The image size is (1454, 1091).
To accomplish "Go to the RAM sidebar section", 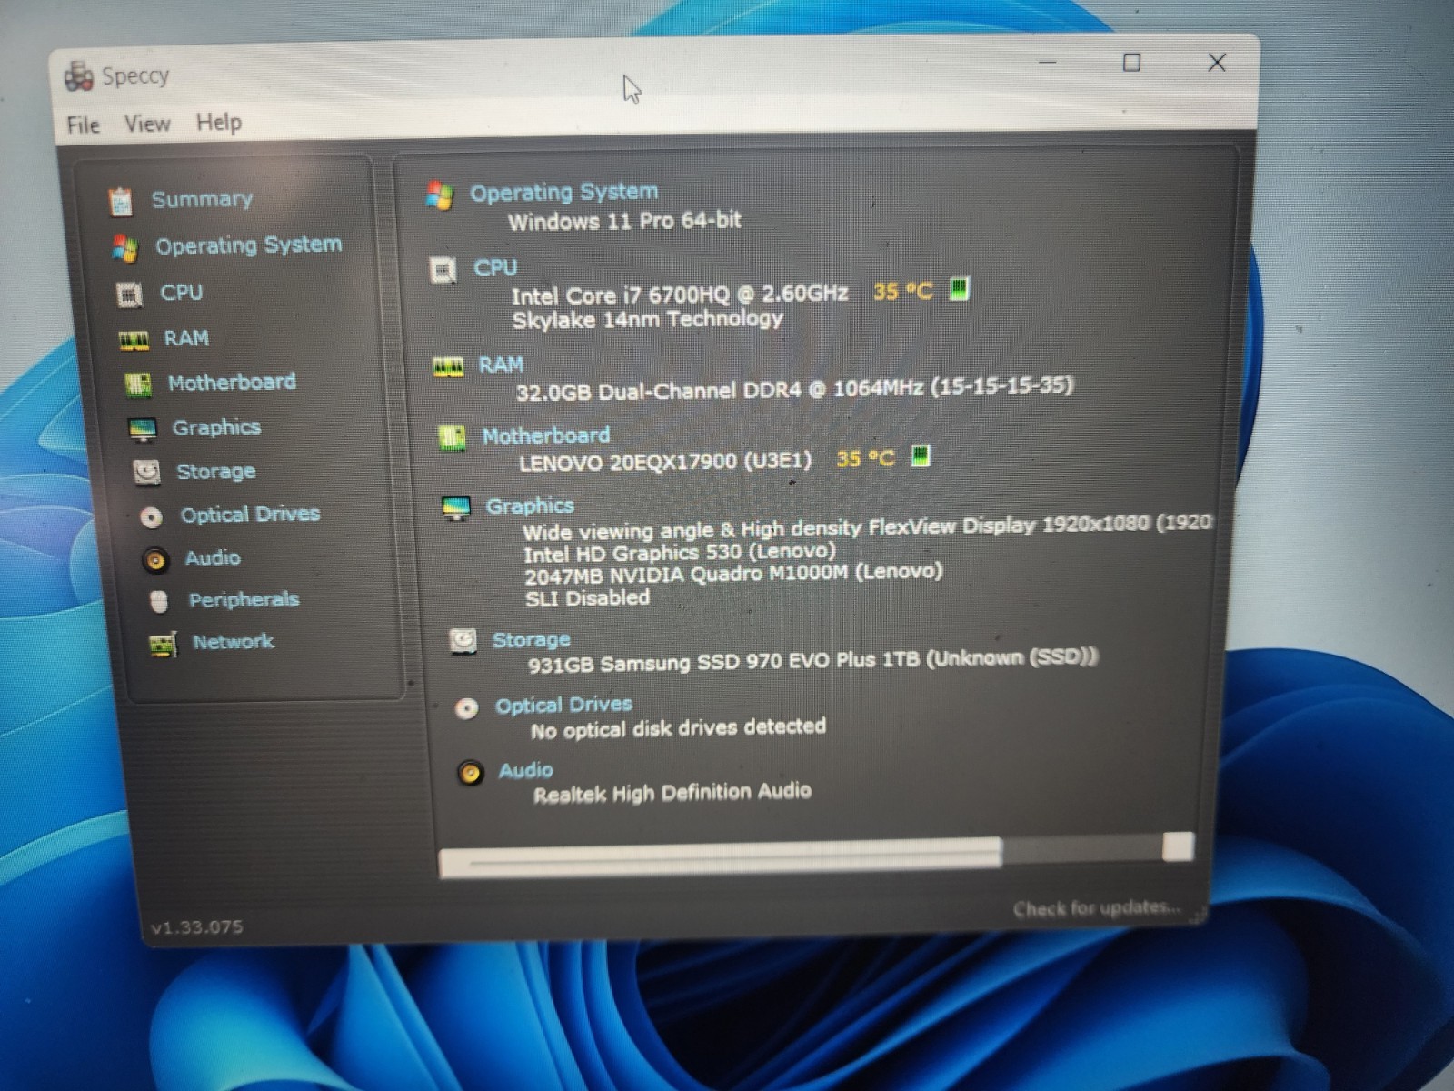I will click(x=186, y=338).
